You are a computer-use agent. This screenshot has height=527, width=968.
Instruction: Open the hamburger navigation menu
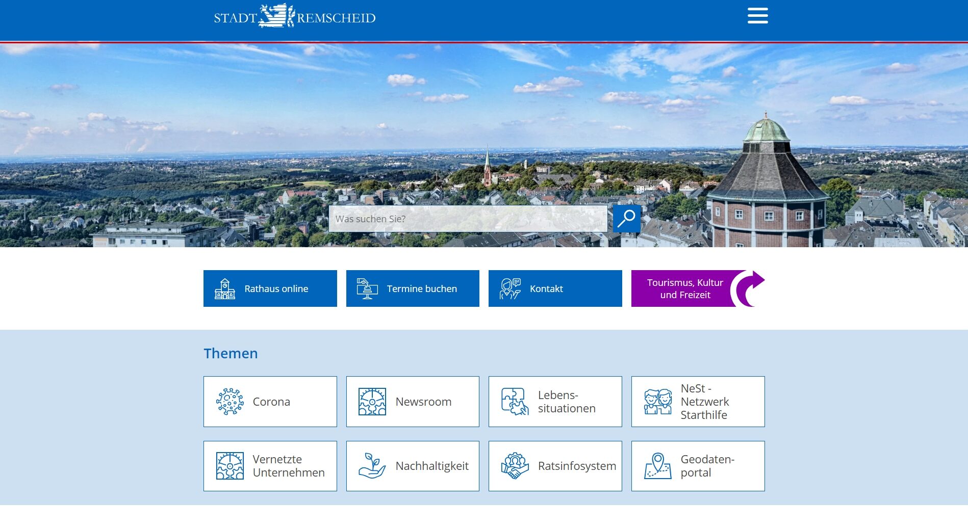pos(757,16)
